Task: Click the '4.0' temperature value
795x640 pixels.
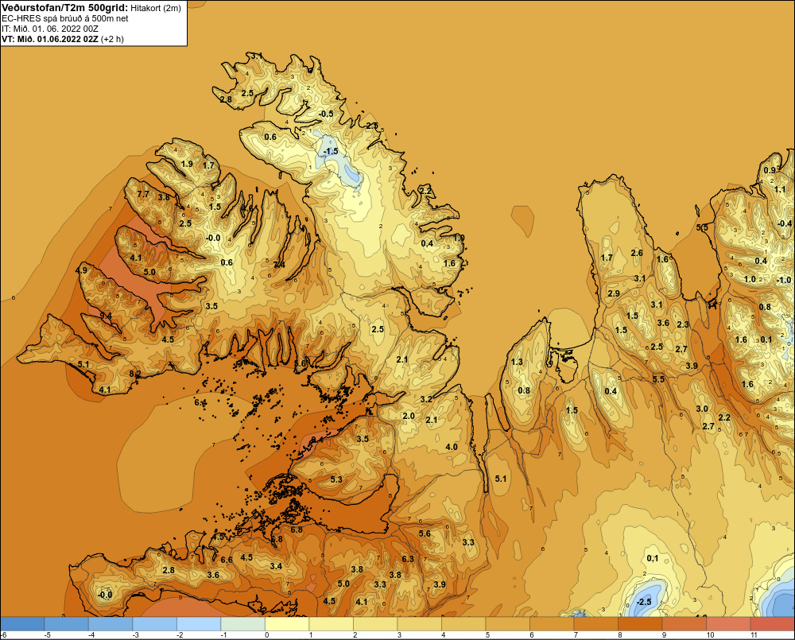Action: (x=452, y=447)
